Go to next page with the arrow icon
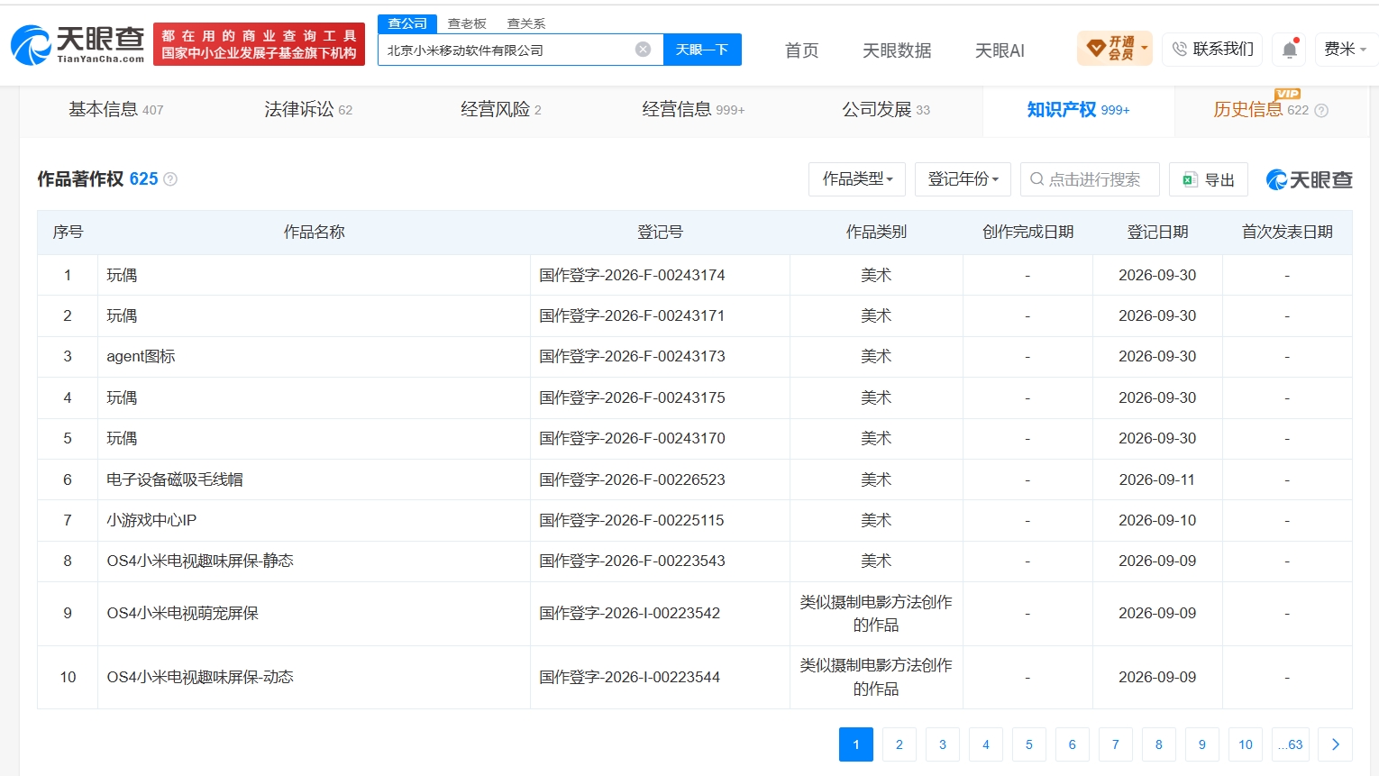Screen dimensions: 1379x776 click(x=1336, y=744)
